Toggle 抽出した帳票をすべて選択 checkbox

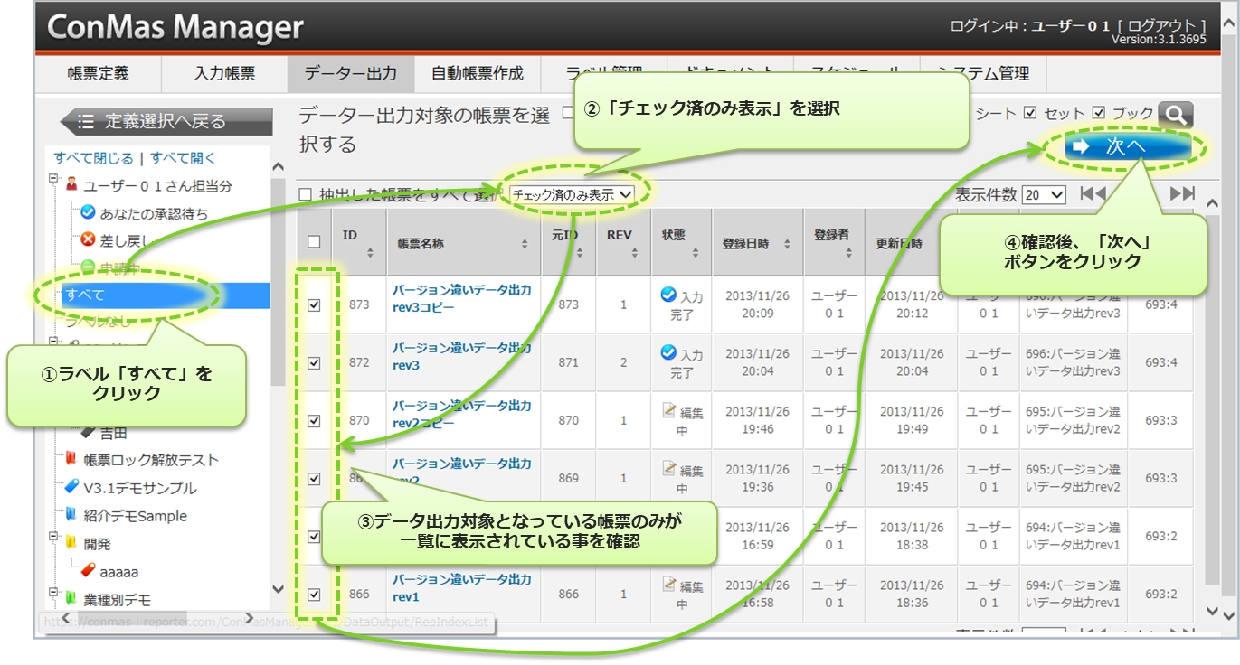[x=306, y=194]
